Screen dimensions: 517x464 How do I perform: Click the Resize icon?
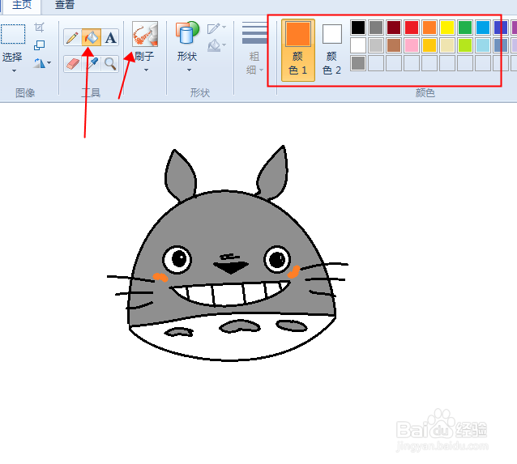tap(39, 45)
